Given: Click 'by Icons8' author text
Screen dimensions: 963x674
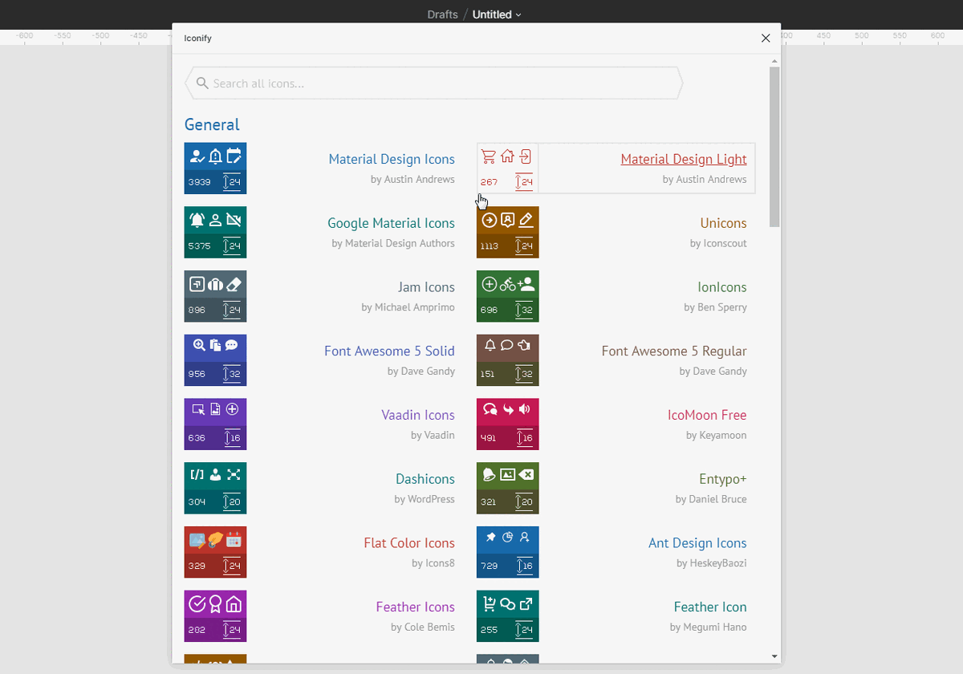Looking at the screenshot, I should coord(433,563).
